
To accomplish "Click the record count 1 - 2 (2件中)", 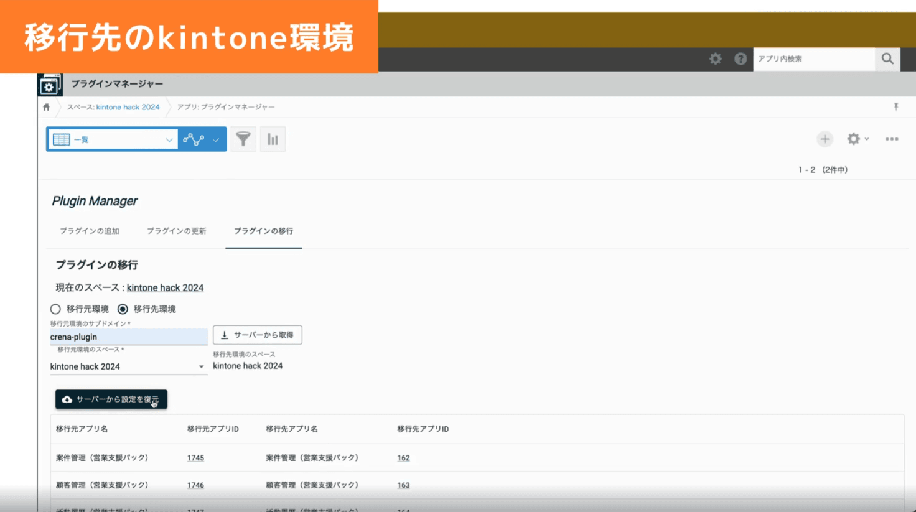I will pos(823,170).
